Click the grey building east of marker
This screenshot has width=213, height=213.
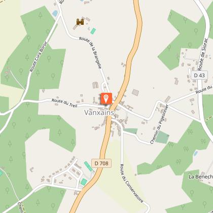pyautogui.click(x=135, y=93)
